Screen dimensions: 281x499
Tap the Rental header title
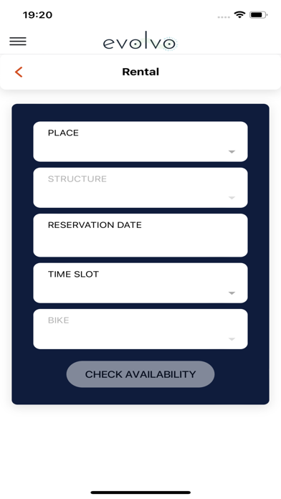coord(140,72)
